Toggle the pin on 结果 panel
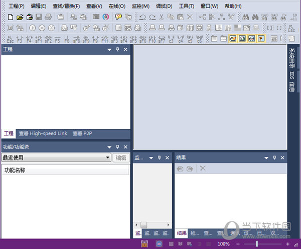Screen dimensions: 301x249 point(274,157)
